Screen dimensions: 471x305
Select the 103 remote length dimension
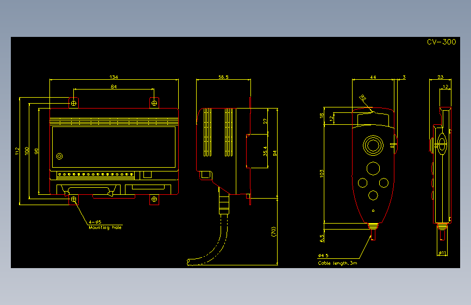click(322, 174)
